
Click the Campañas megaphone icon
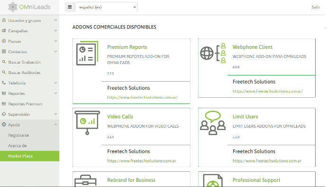point(4,31)
